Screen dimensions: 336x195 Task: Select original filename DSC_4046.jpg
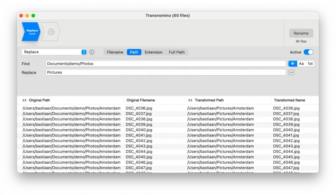coord(139,162)
